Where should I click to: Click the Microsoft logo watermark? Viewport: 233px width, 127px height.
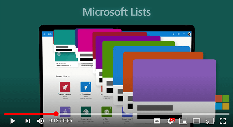(x=222, y=102)
